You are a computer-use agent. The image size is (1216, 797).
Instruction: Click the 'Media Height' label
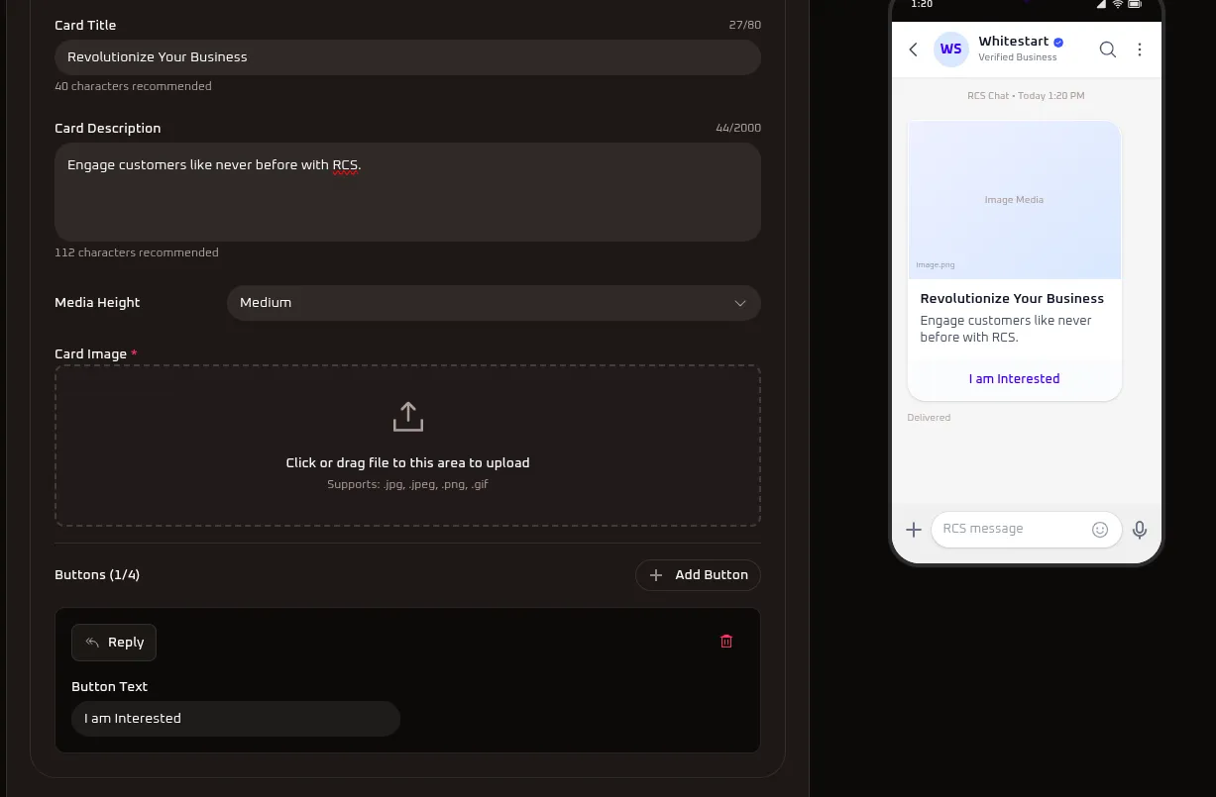click(x=97, y=303)
